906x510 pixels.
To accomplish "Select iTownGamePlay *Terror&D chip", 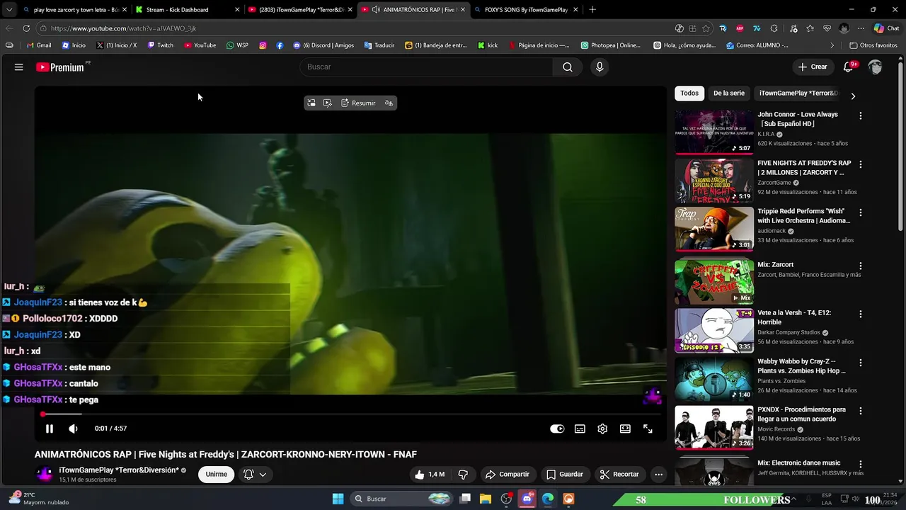I will (798, 93).
